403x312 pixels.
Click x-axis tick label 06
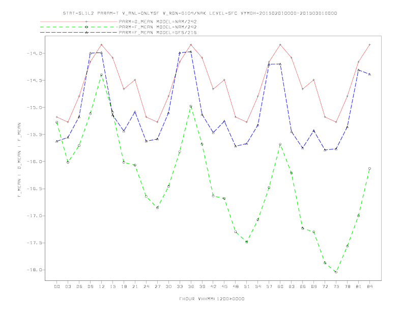pyautogui.click(x=79, y=287)
